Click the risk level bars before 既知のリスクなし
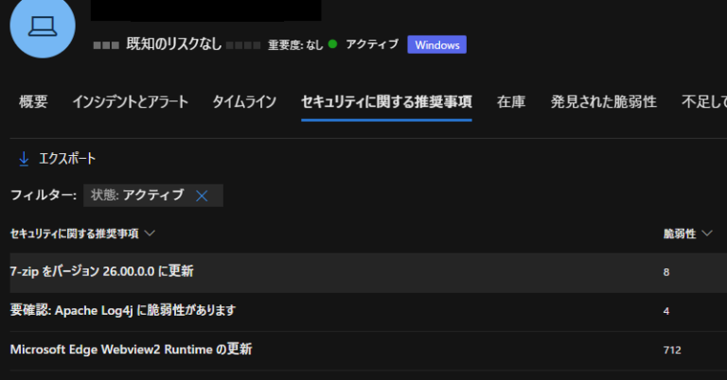Screen dimensions: 727x380 (106, 45)
